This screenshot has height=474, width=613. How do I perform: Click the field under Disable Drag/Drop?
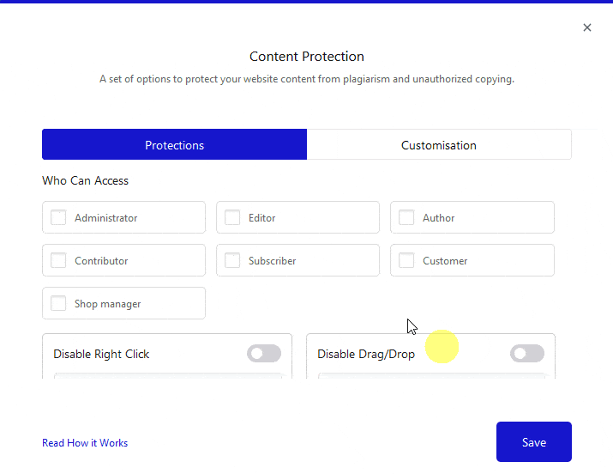click(x=430, y=376)
